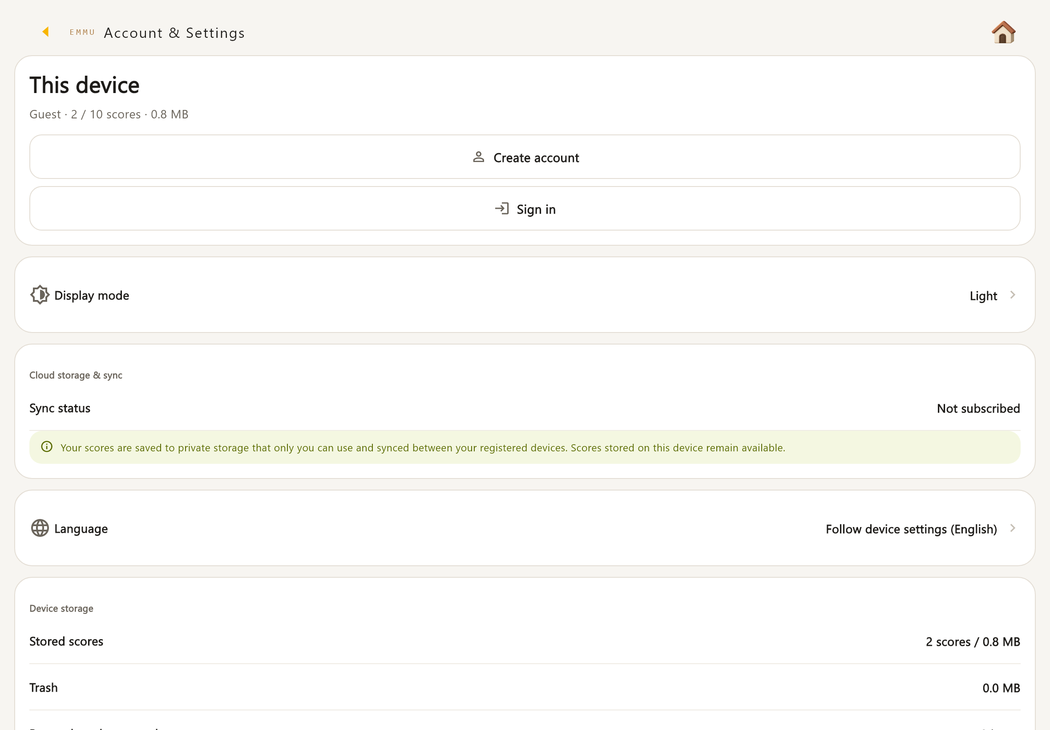Click the Create account button
Image resolution: width=1050 pixels, height=730 pixels.
point(525,157)
